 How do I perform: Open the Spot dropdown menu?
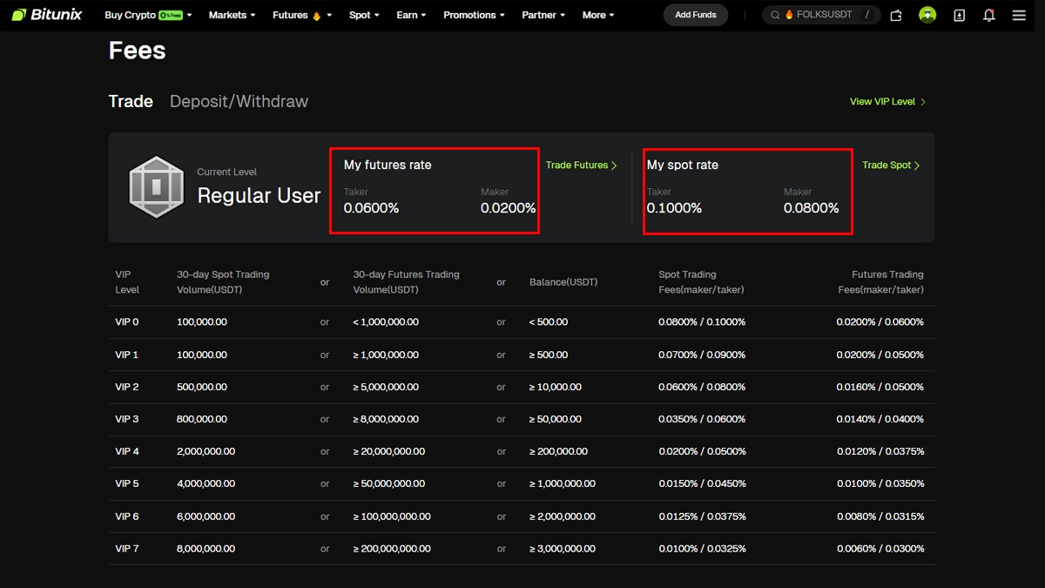coord(364,15)
